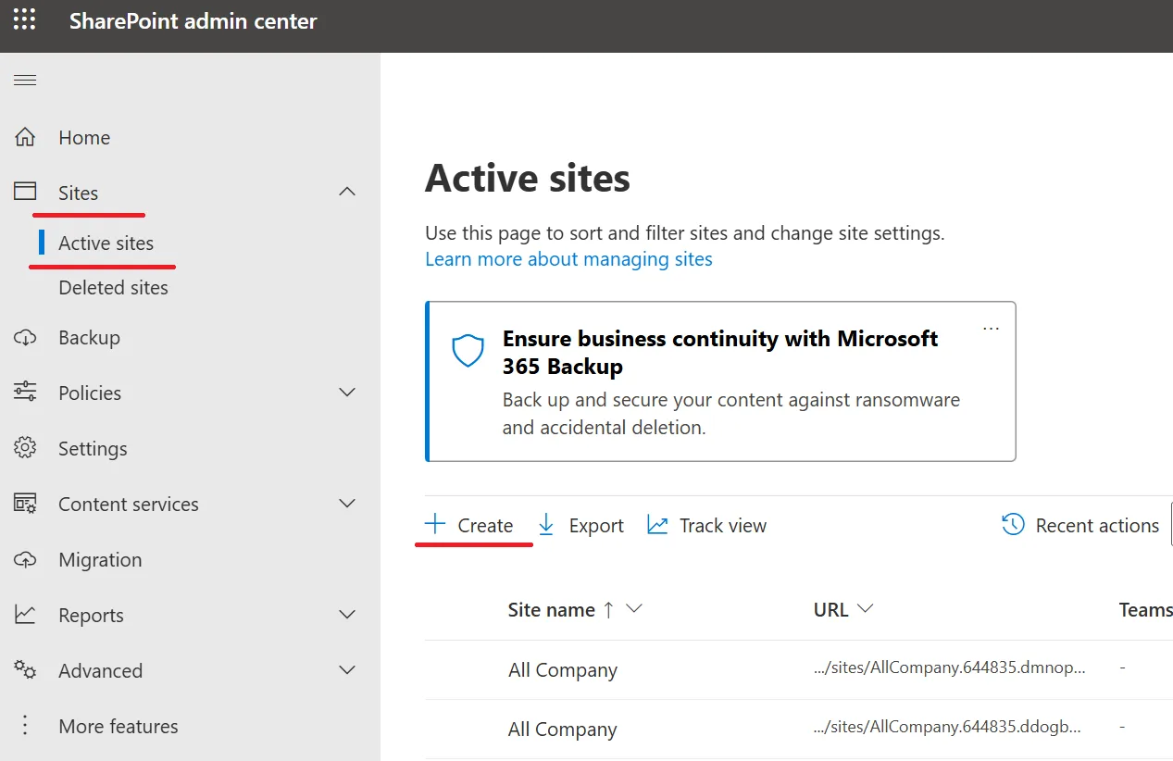1173x761 pixels.
Task: Click the Export download arrow icon
Action: click(x=546, y=525)
